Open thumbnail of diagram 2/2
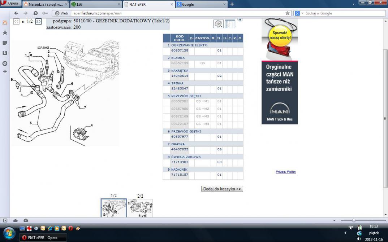Image resolution: width=388 pixels, height=242 pixels. [140, 208]
